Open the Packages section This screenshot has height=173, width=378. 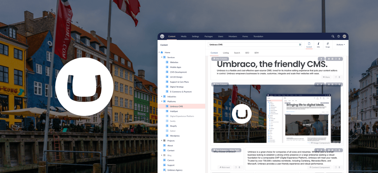(x=209, y=37)
